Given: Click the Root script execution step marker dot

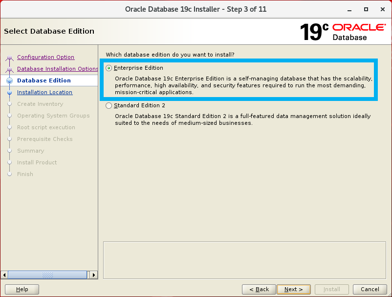Looking at the screenshot, I should click(9, 127).
